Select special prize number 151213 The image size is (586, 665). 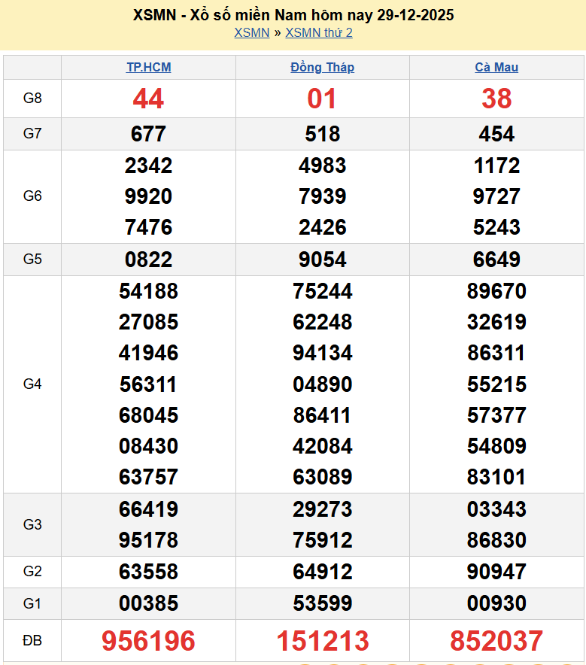pyautogui.click(x=322, y=641)
